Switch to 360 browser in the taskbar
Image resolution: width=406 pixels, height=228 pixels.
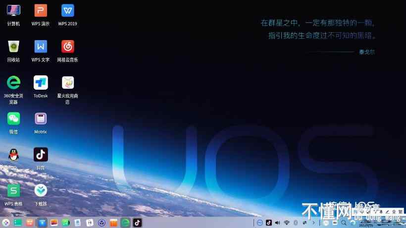[126, 223]
